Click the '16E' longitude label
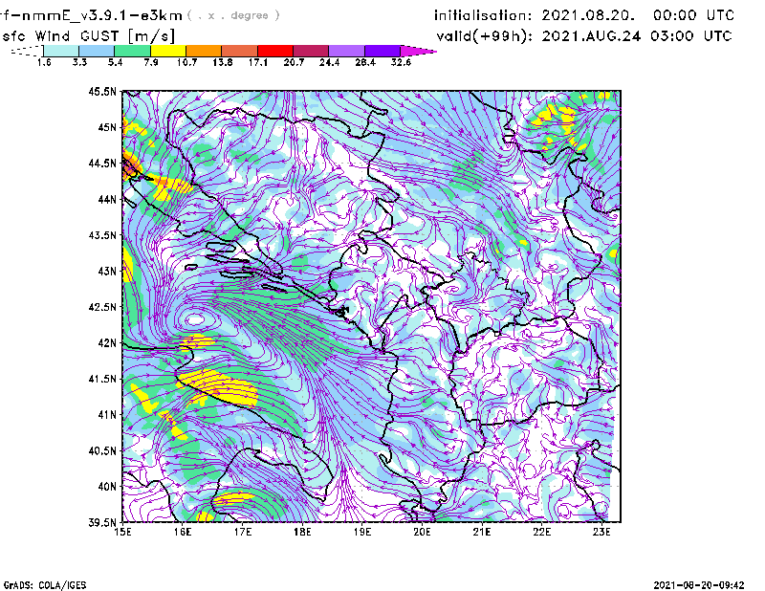Viewport: 765px width, 591px height. (x=183, y=532)
